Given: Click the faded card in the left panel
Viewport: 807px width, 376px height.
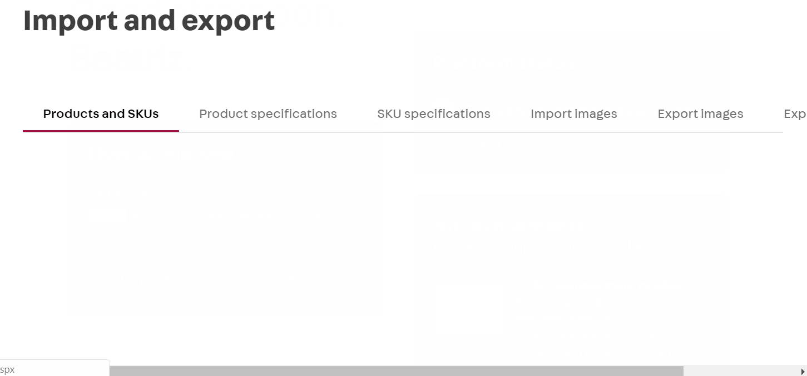Looking at the screenshot, I should [225, 222].
